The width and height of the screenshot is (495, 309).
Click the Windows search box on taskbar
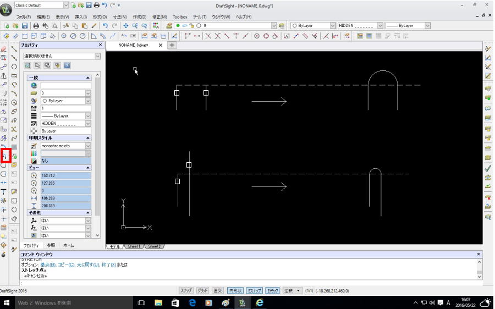coord(74,303)
